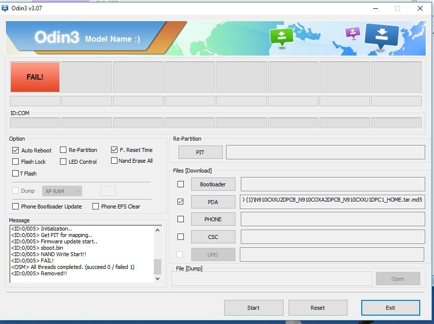The image size is (434, 324).
Task: Click the Start button
Action: click(x=254, y=308)
